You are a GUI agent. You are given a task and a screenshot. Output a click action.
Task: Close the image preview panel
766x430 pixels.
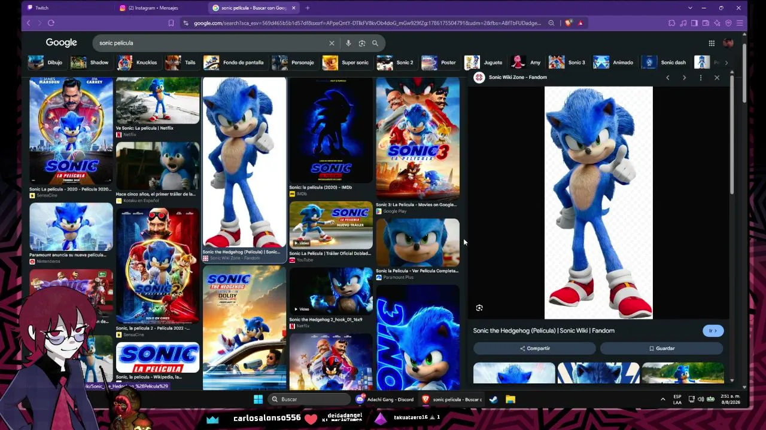pyautogui.click(x=717, y=78)
